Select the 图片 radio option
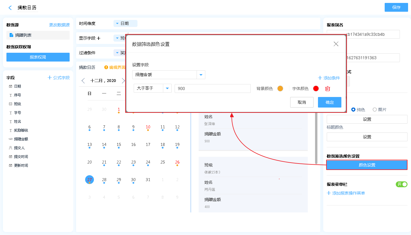This screenshot has height=235, width=411. point(375,110)
